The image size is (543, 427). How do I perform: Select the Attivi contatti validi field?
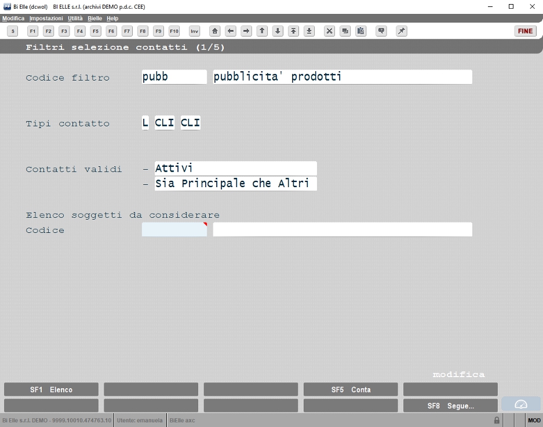235,168
